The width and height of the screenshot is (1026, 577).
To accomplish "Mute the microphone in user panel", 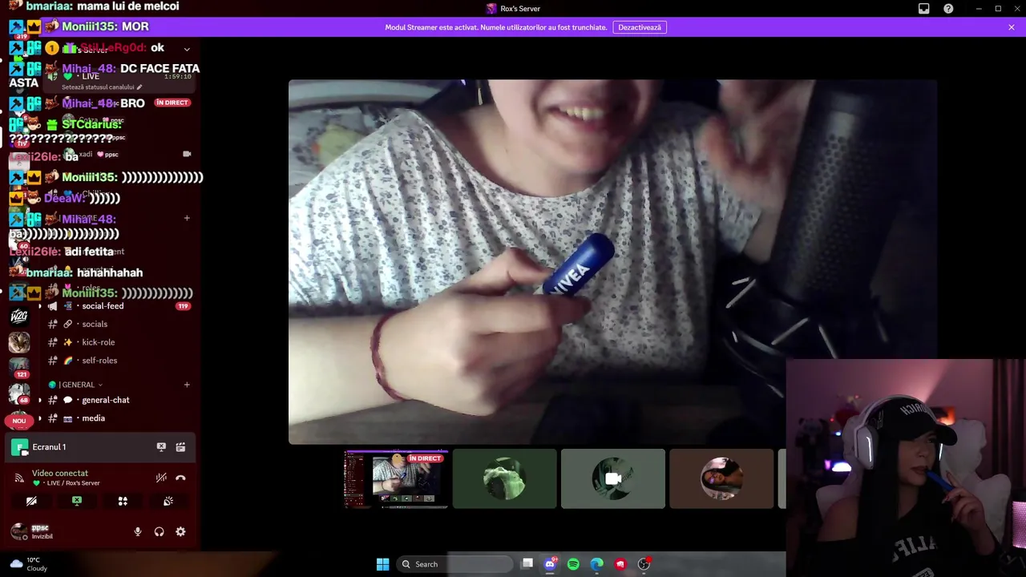I will point(138,531).
